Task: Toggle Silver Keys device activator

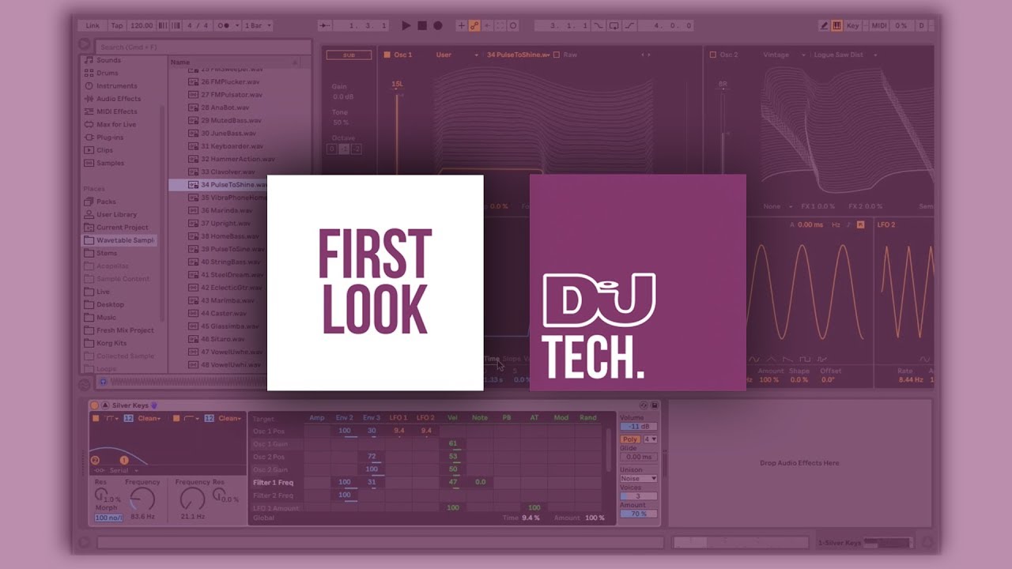Action: (94, 405)
